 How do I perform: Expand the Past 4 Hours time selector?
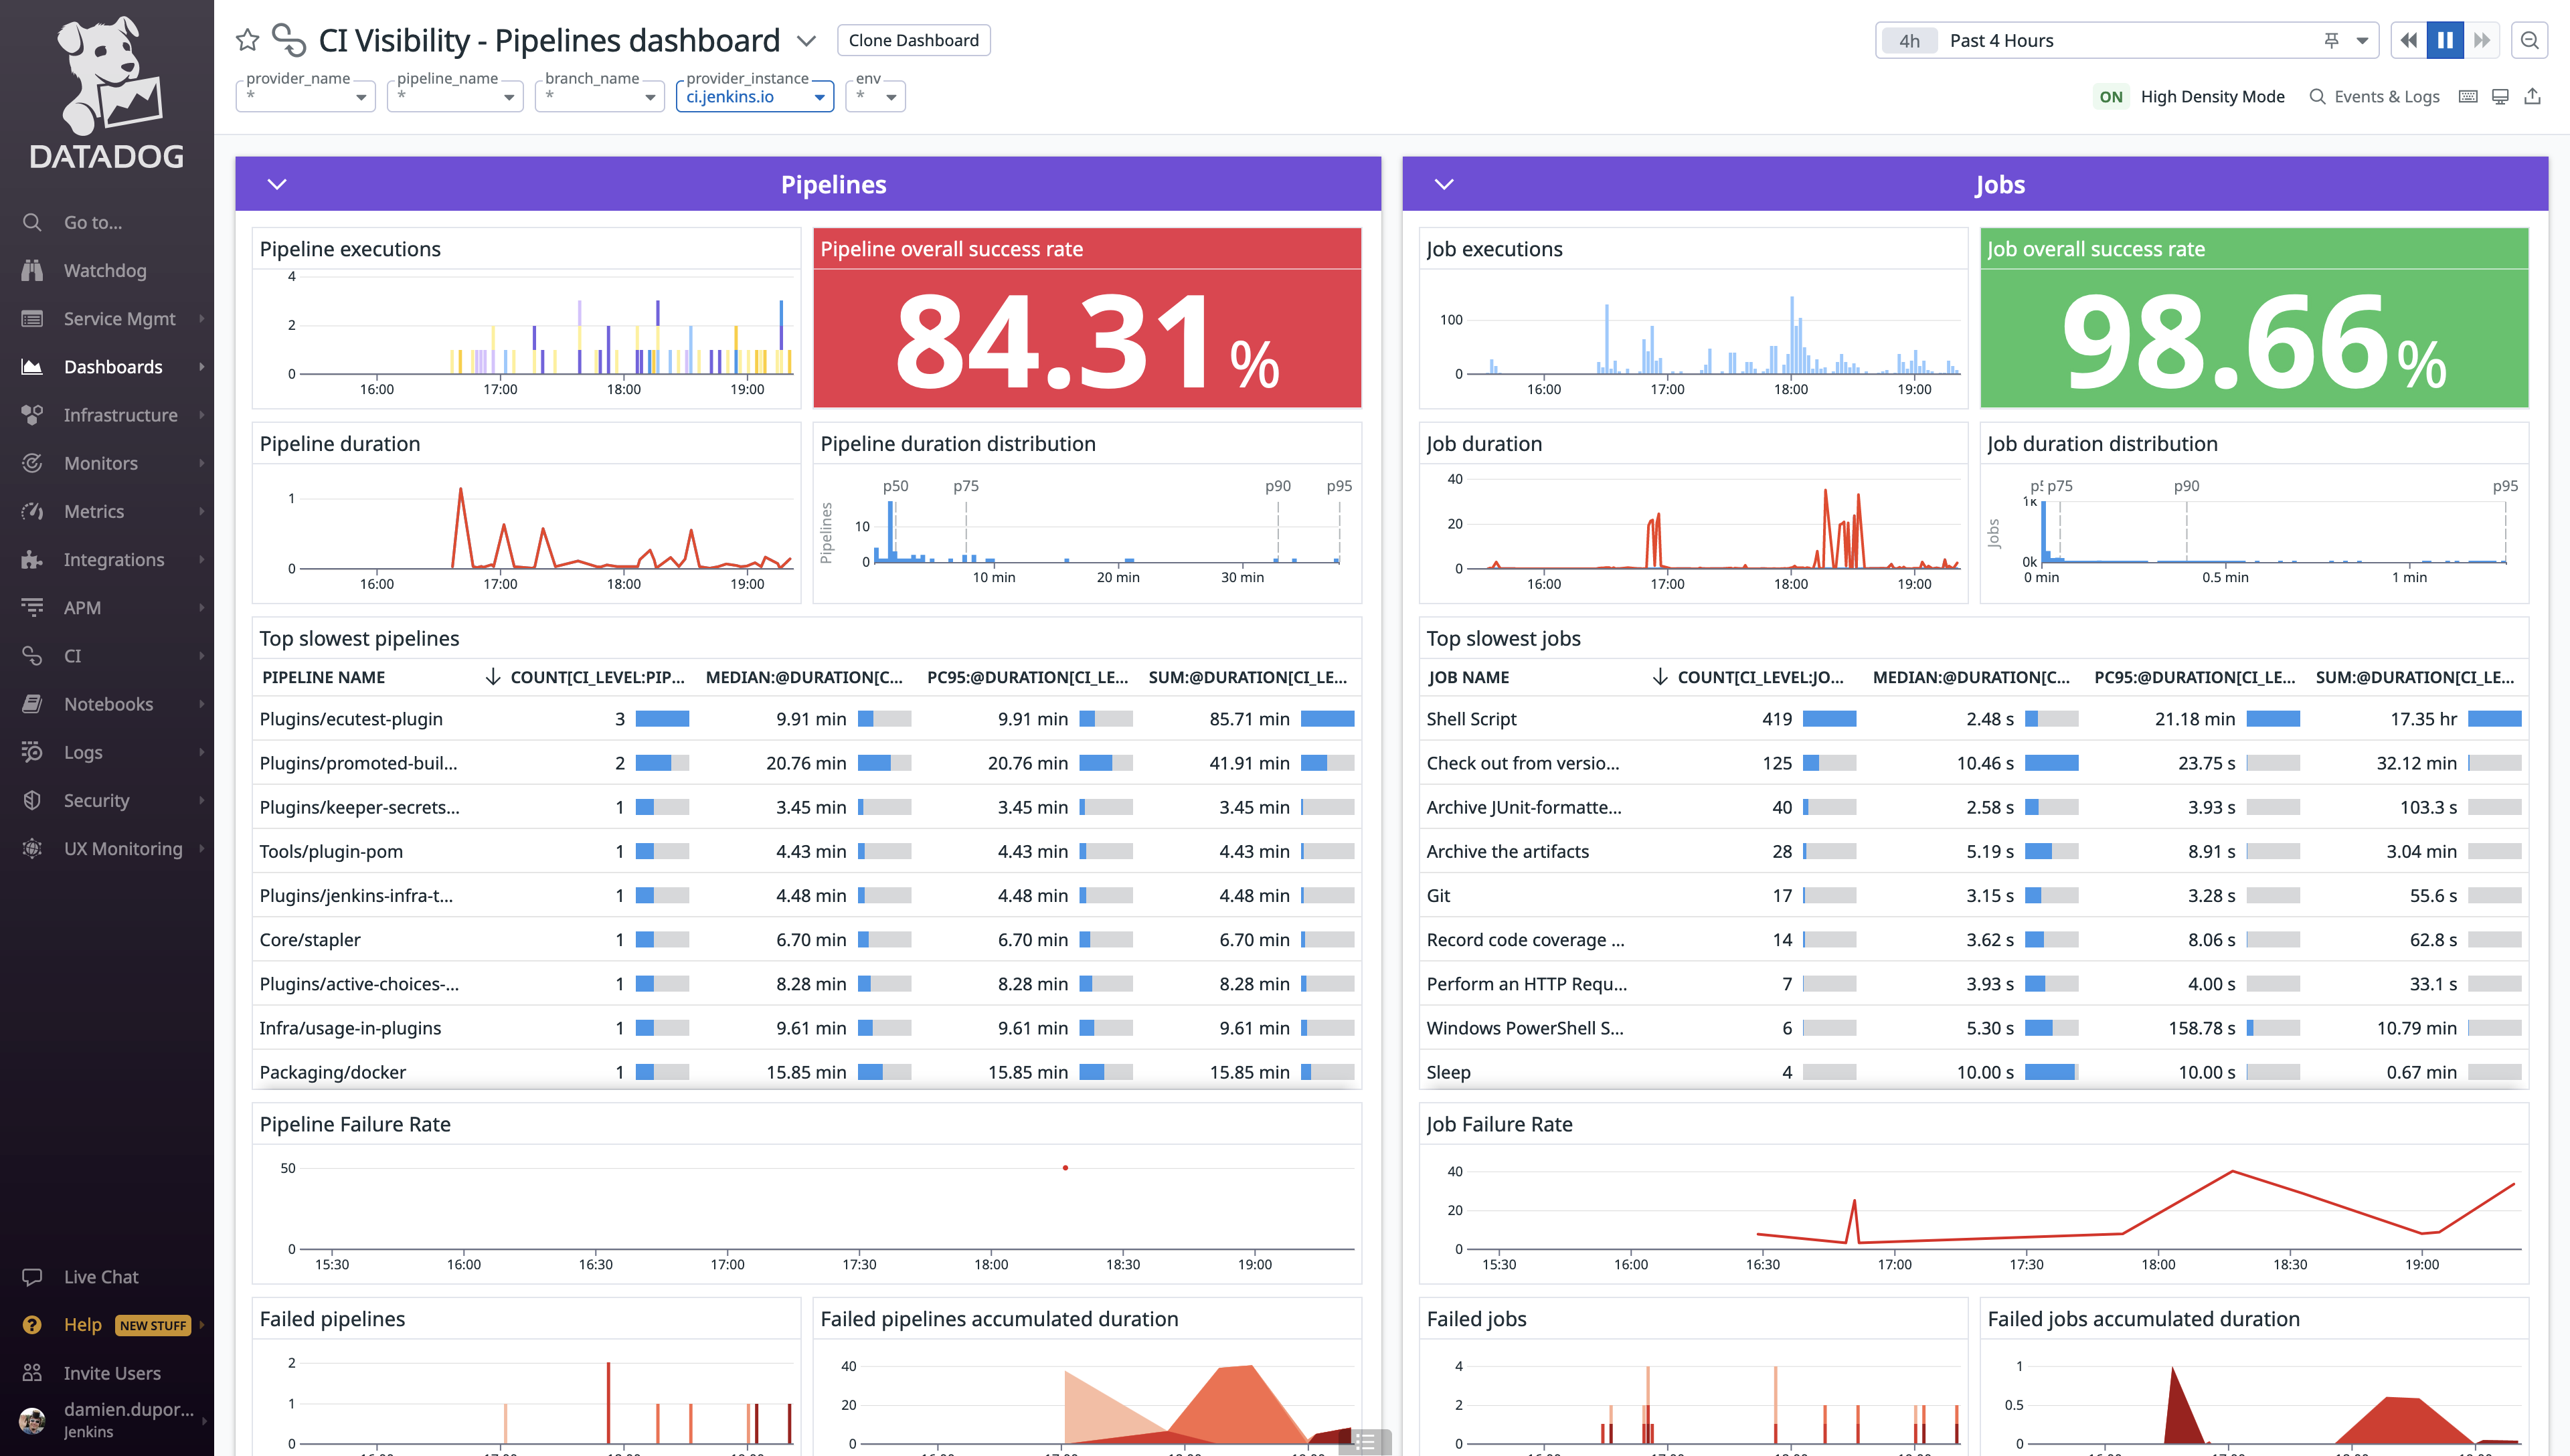coord(2362,40)
